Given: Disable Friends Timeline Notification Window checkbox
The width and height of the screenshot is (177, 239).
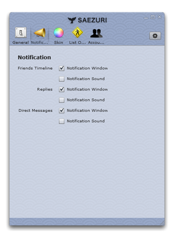Looking at the screenshot, I should [x=61, y=68].
